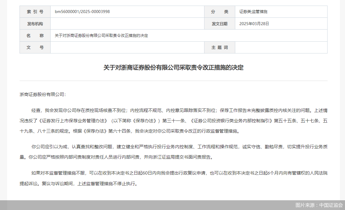Select the date 2025年03月28日
This screenshot has height=210, width=345.
tap(254, 24)
